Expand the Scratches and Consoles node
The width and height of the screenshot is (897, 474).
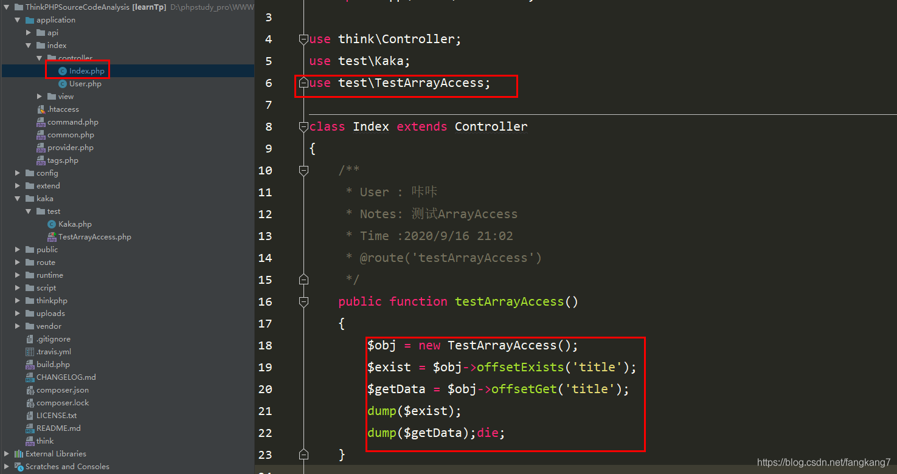(x=7, y=467)
